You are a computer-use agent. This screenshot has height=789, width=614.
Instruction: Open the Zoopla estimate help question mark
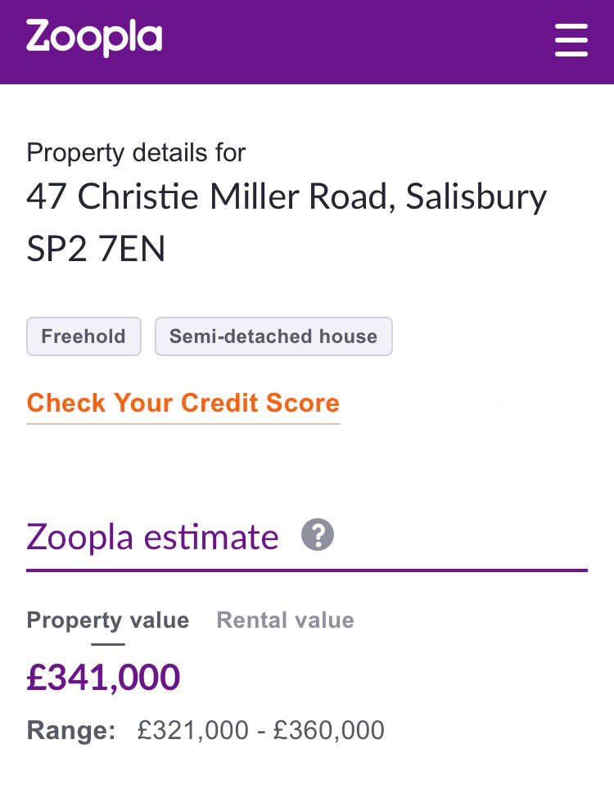[318, 534]
